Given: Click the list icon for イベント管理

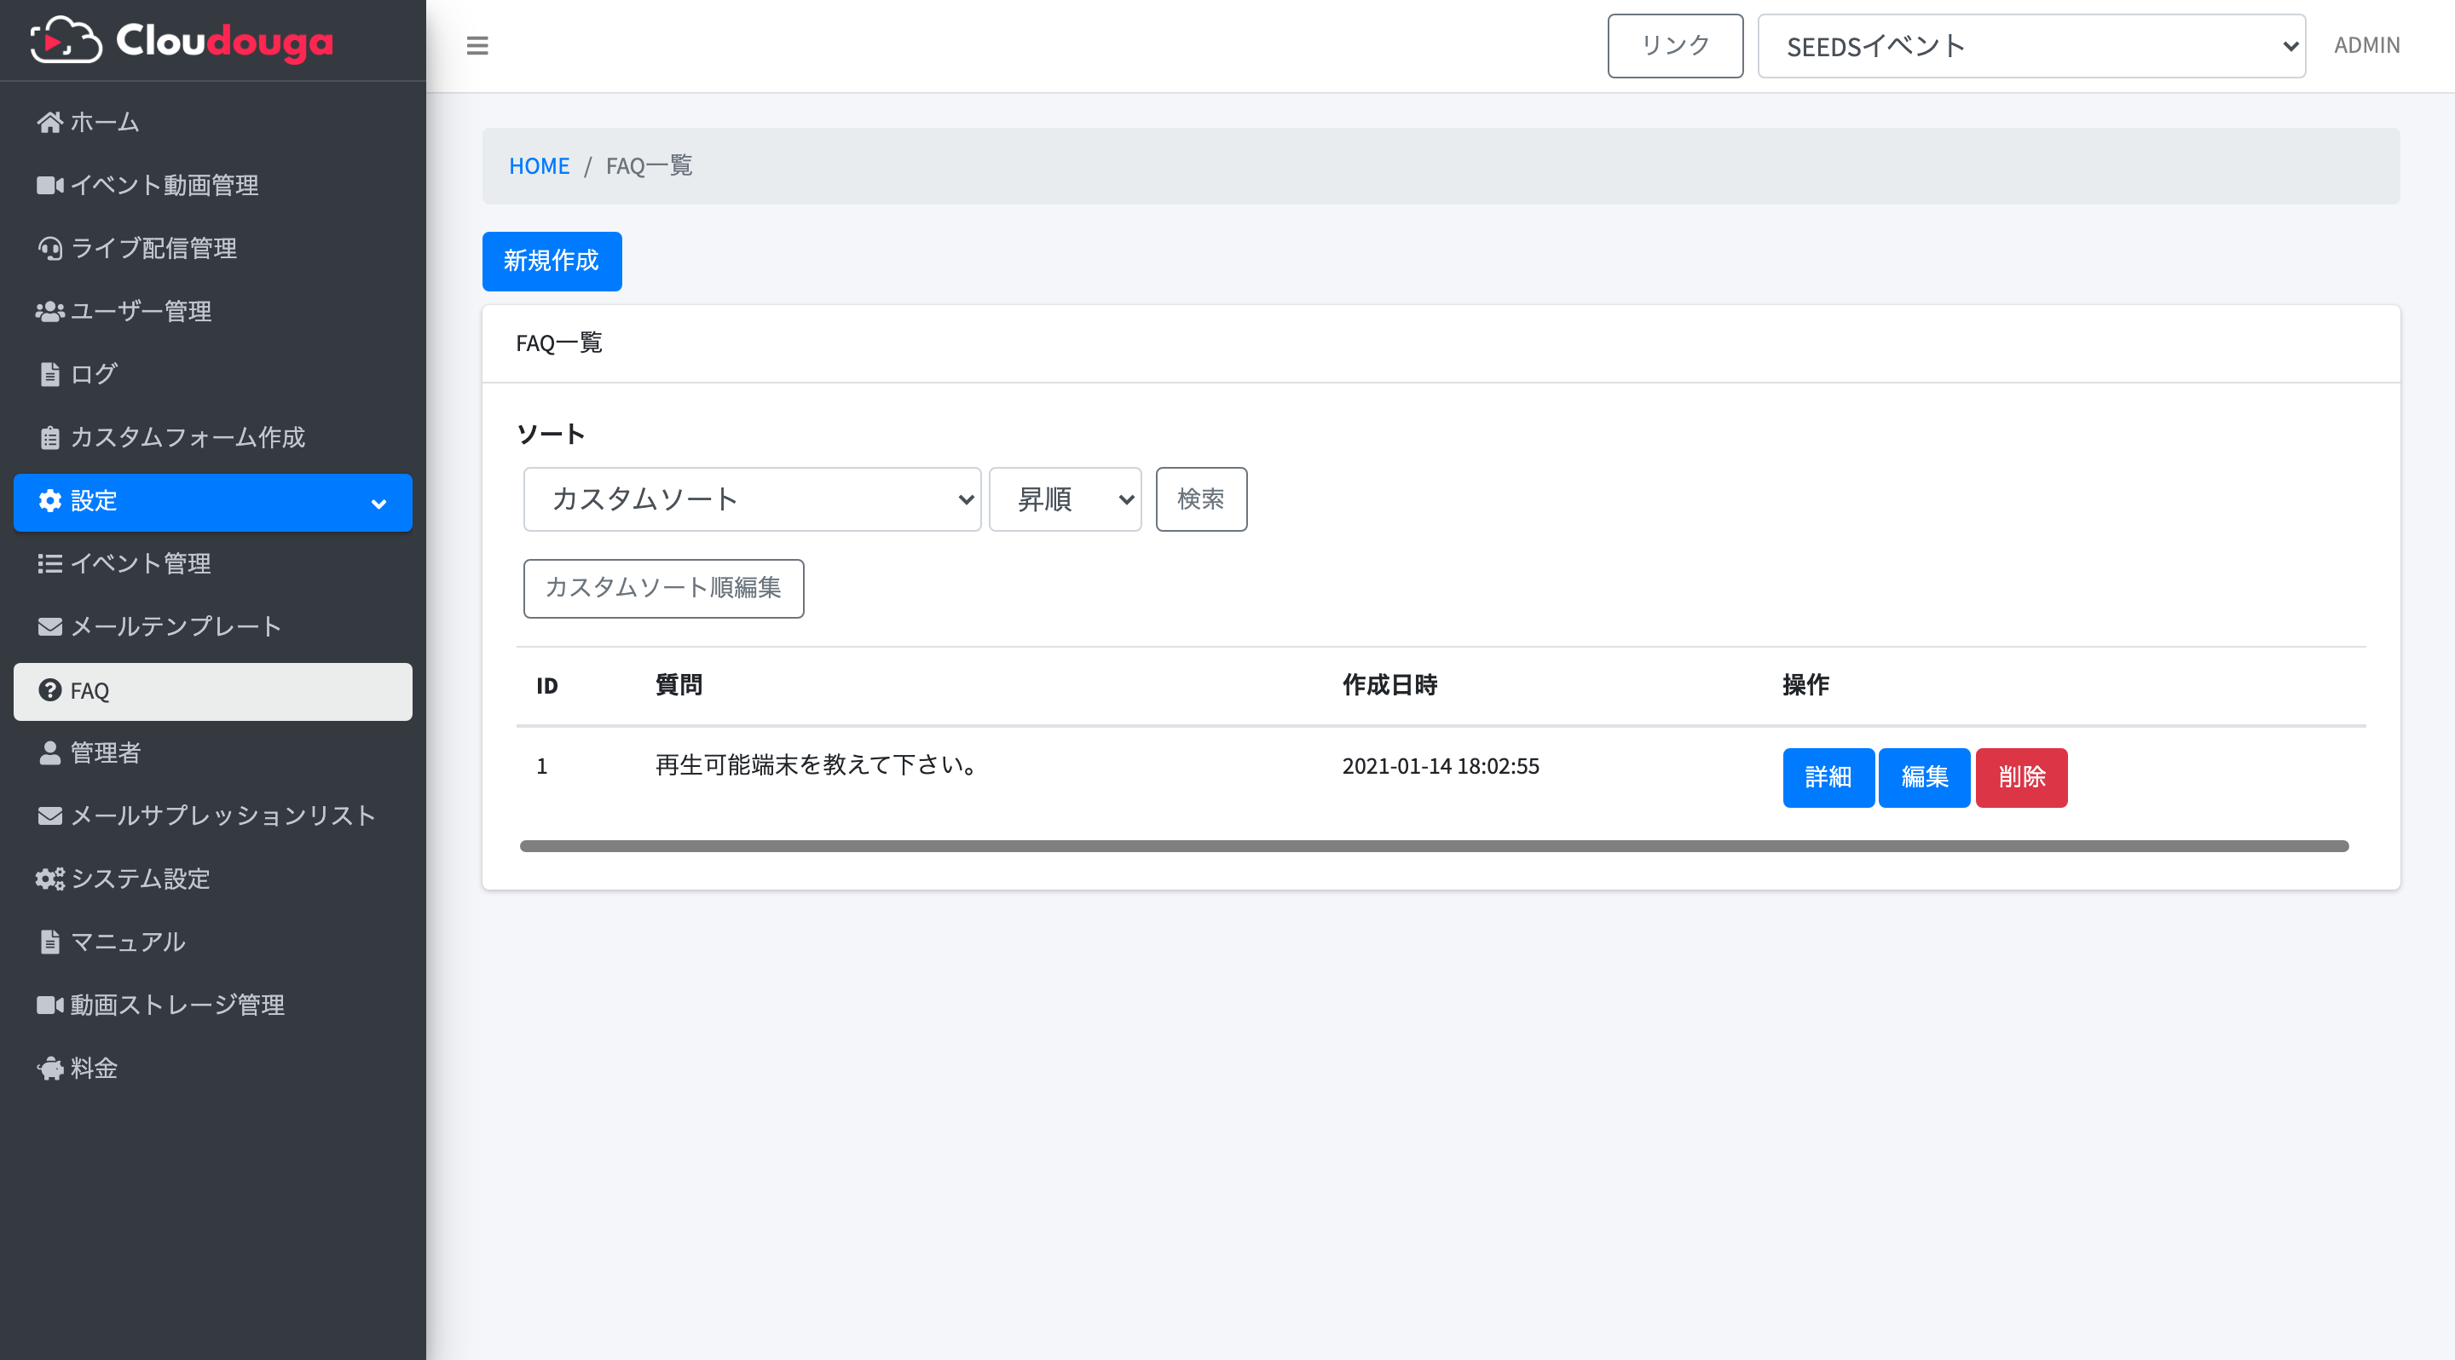Looking at the screenshot, I should tap(49, 564).
